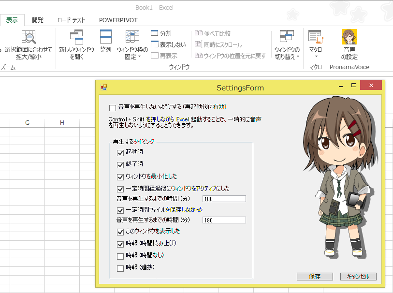This screenshot has width=393, height=293.
Task: Switch to the 開発 ribbon tab
Action: [38, 20]
